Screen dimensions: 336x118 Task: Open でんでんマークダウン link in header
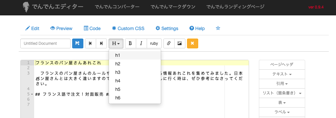173,7
